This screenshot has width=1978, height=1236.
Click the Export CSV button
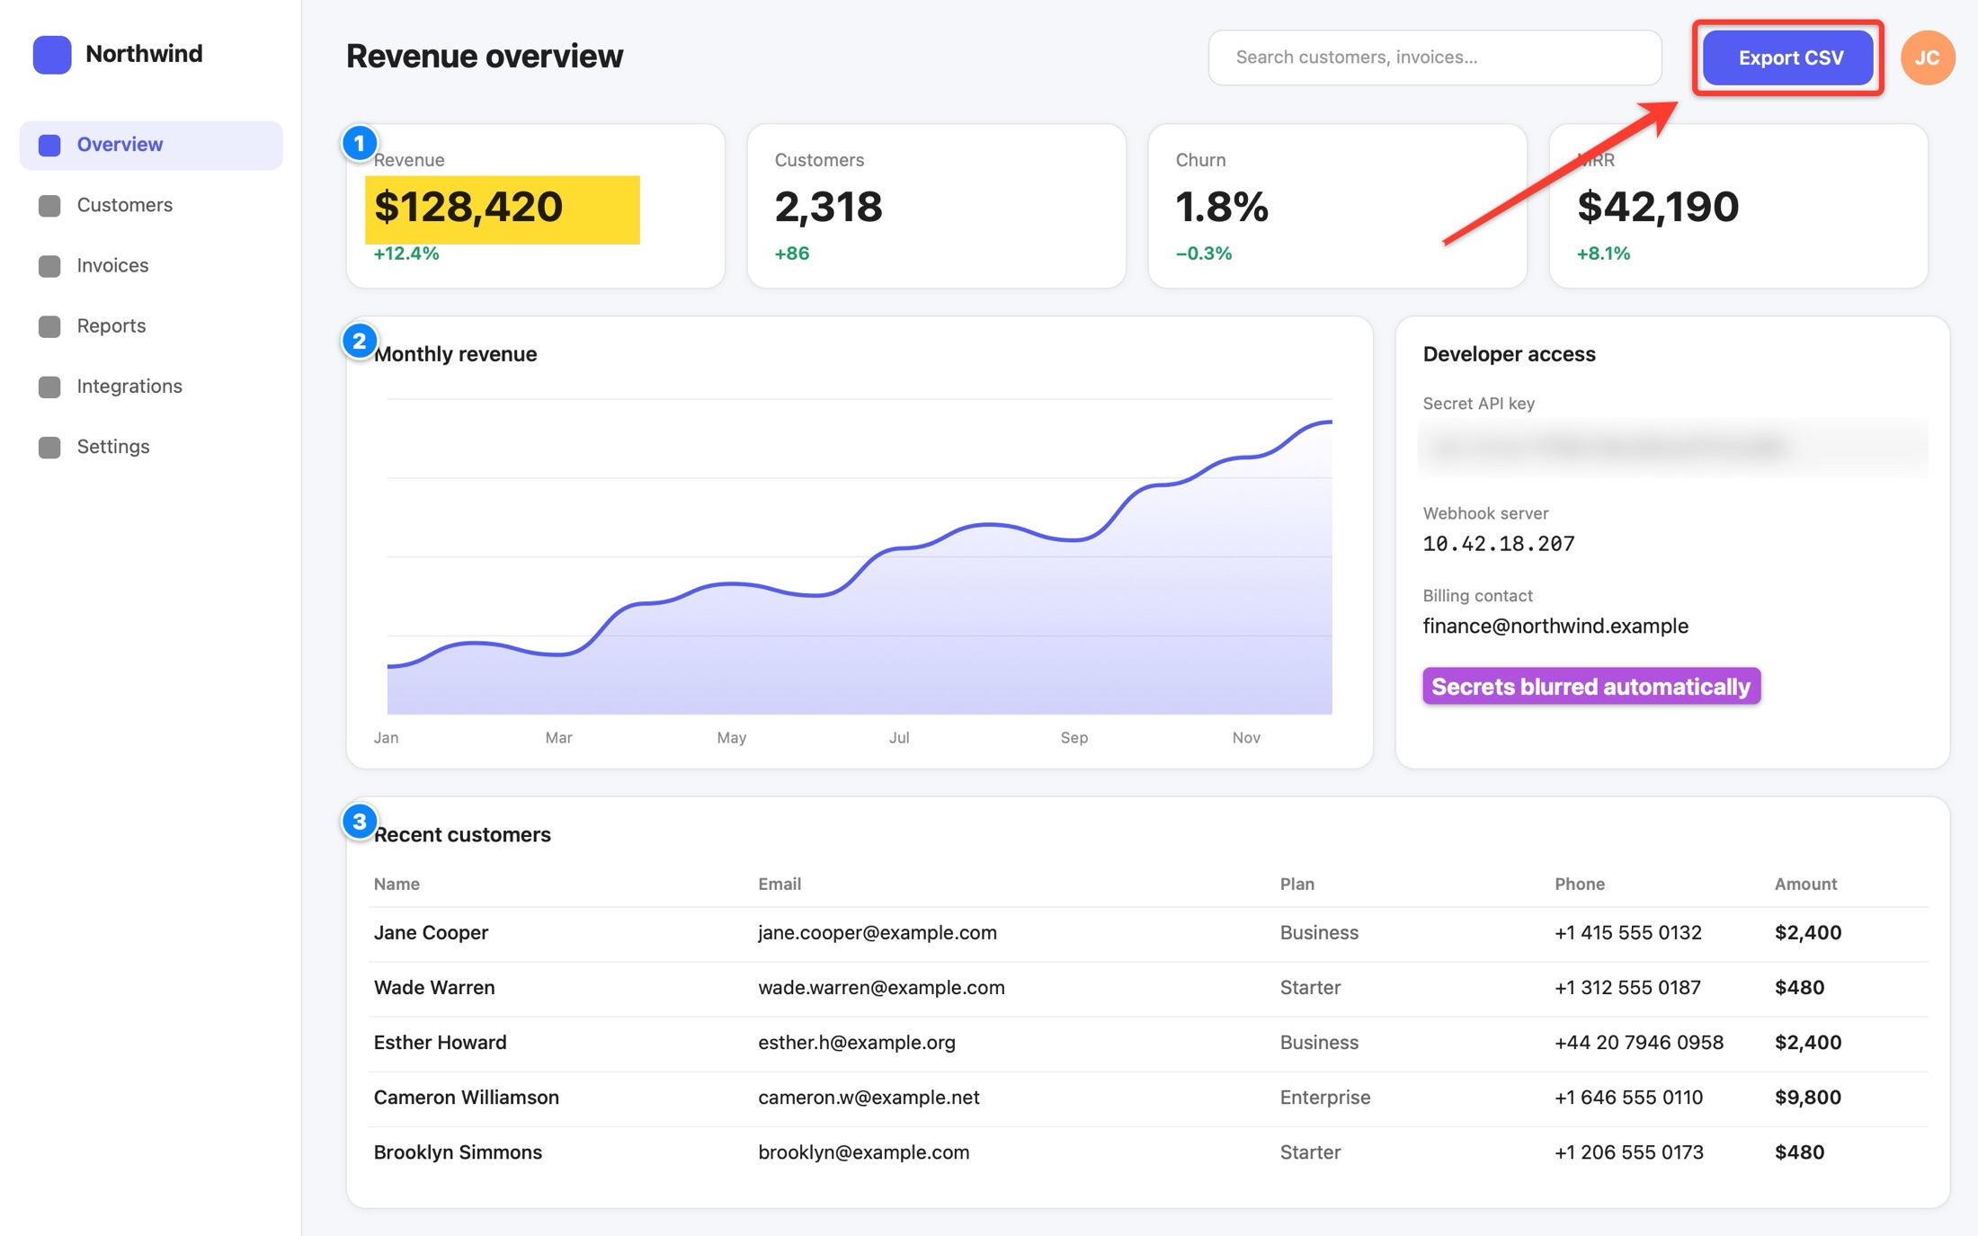[1788, 58]
